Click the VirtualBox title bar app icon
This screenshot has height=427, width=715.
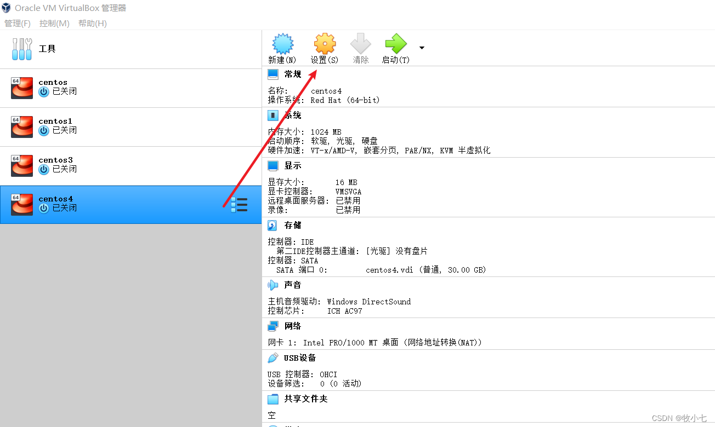point(6,8)
